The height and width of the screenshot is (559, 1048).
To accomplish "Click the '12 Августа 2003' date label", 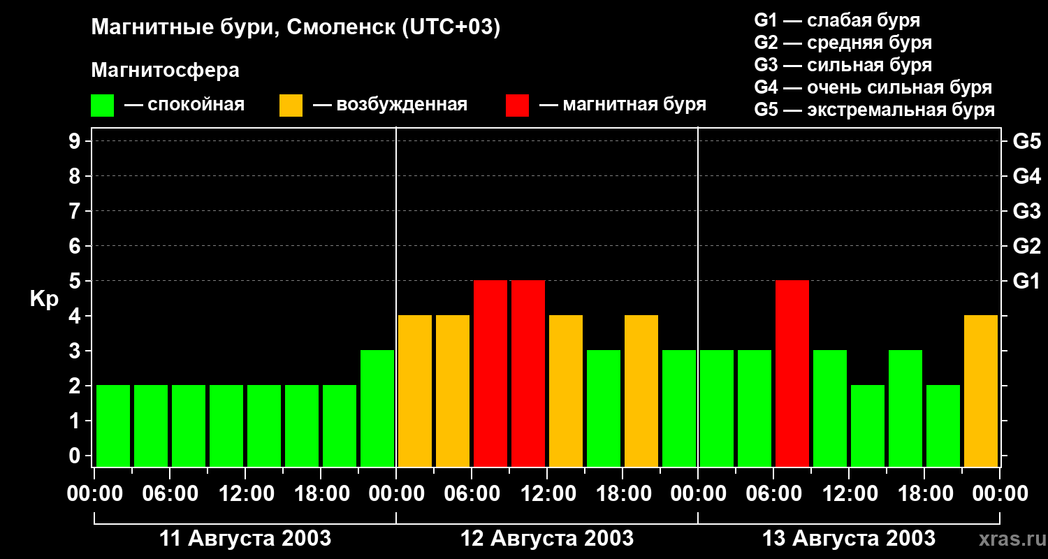I will (x=547, y=538).
